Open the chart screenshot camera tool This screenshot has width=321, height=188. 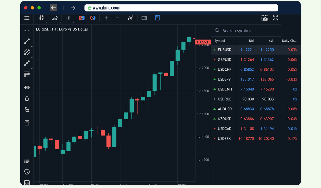pos(264,18)
